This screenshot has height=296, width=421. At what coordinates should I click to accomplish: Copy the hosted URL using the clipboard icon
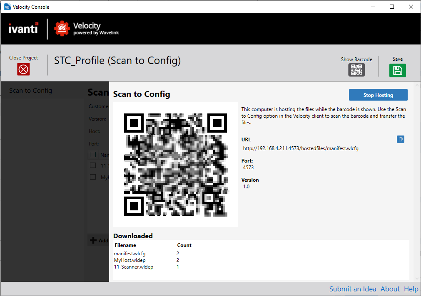tap(400, 139)
